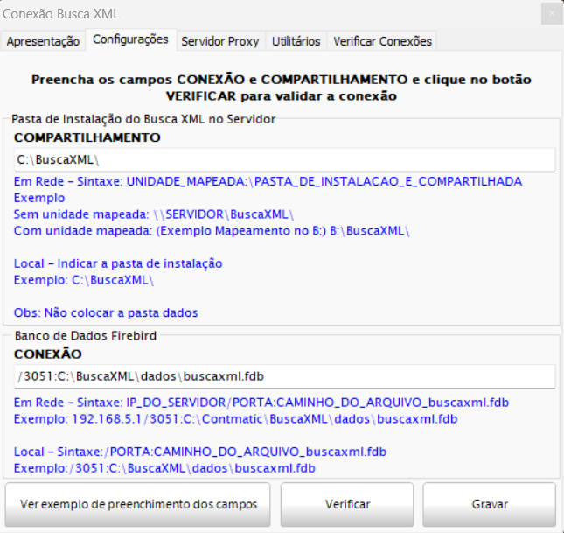
Task: Click Ver exemplo de preenchimento dos campos
Action: point(138,504)
